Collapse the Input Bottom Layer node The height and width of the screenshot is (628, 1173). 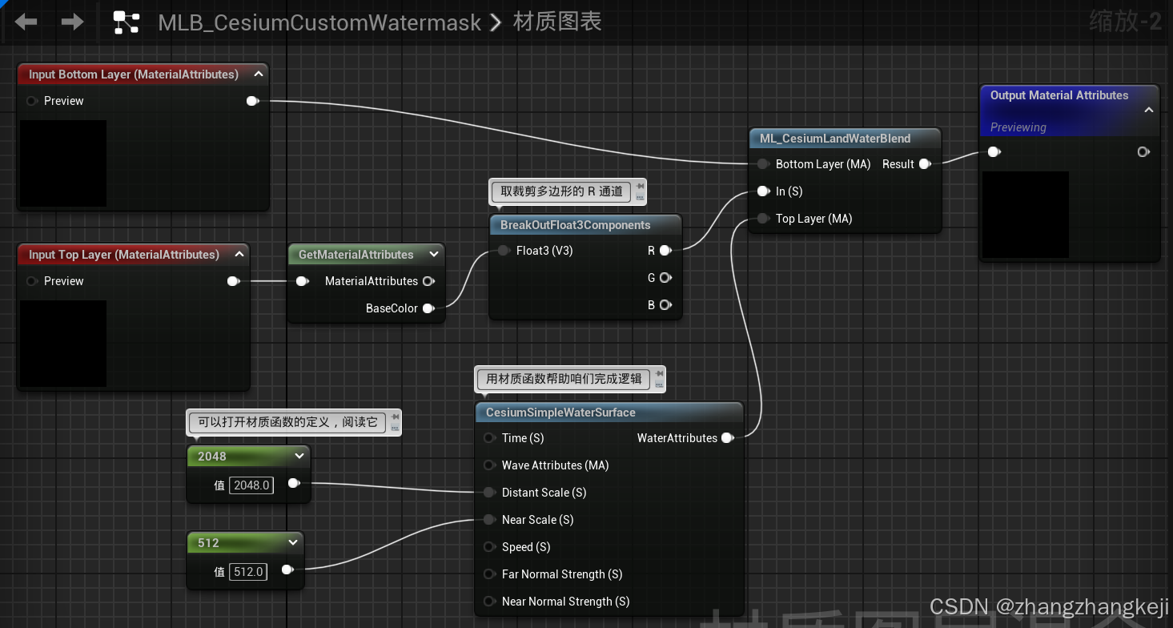(x=259, y=74)
